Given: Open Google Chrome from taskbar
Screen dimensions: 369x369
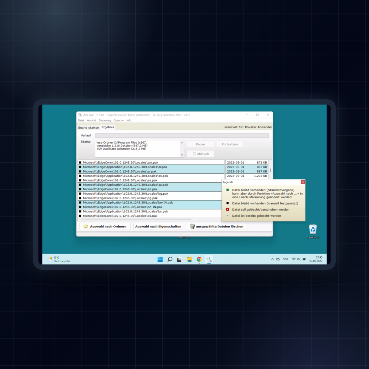Looking at the screenshot, I should tap(199, 260).
